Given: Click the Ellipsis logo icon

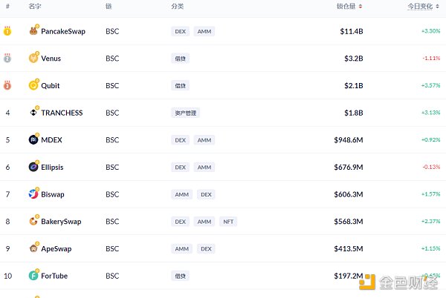Looking at the screenshot, I should [x=33, y=167].
